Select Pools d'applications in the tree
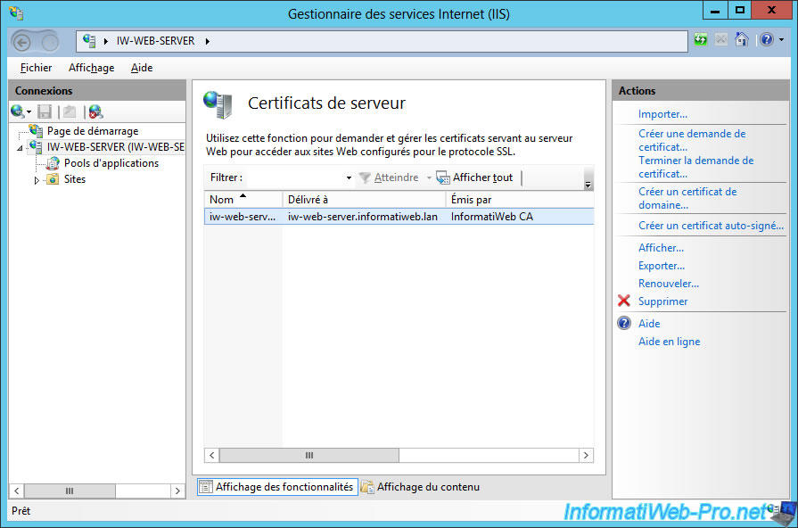Screen dimensions: 798x528 [x=111, y=163]
